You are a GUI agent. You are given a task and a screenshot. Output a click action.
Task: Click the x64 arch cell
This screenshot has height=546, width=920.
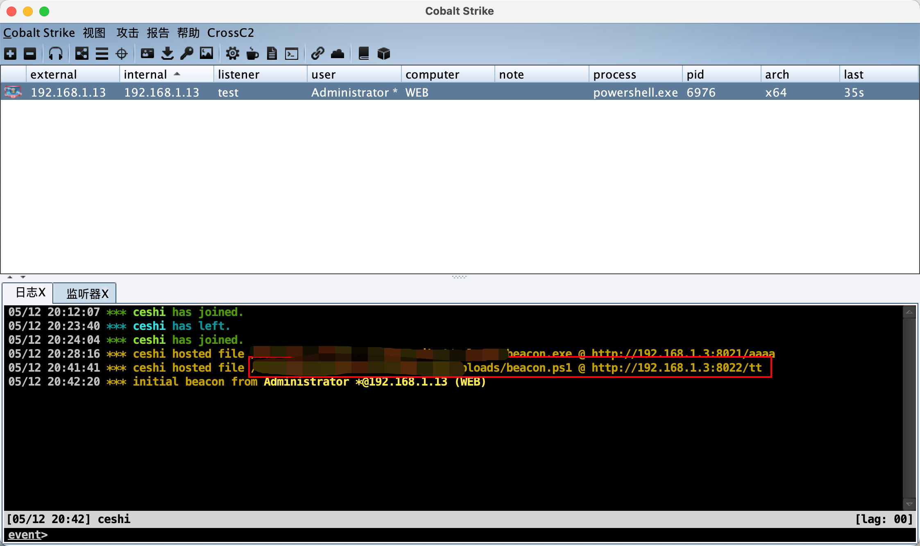[x=800, y=93]
